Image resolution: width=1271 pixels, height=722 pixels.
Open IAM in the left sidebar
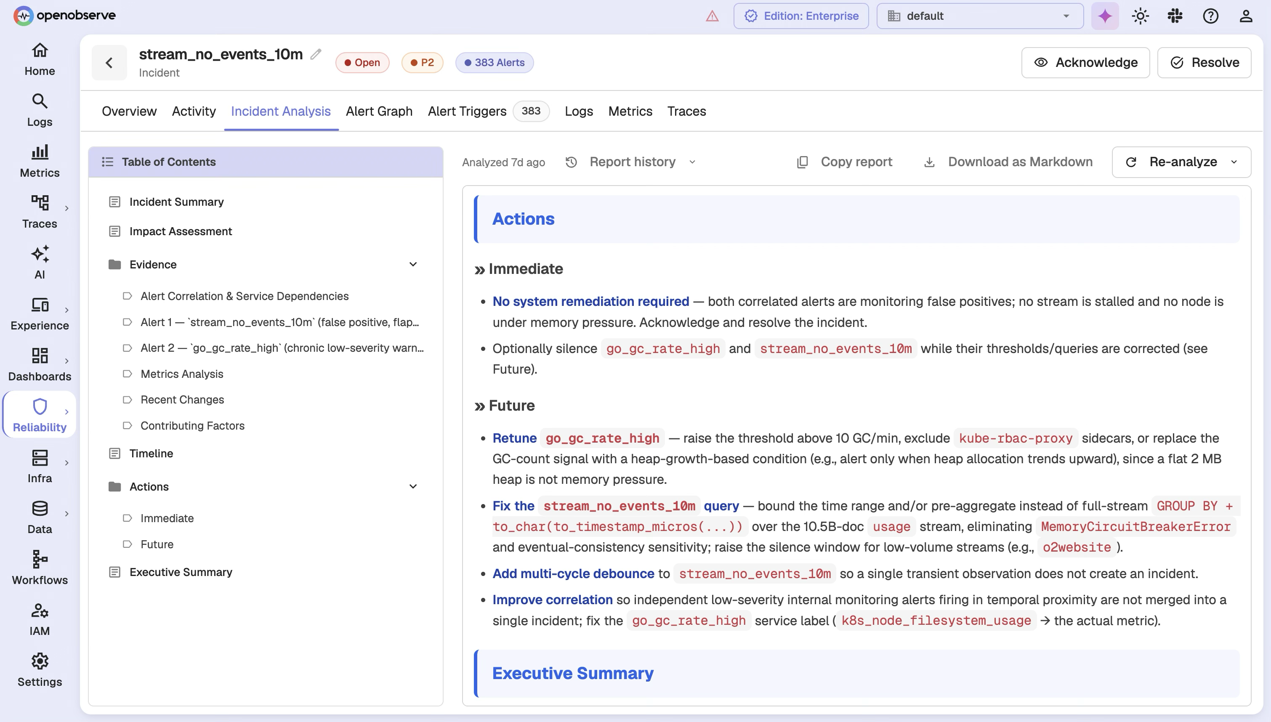40,619
